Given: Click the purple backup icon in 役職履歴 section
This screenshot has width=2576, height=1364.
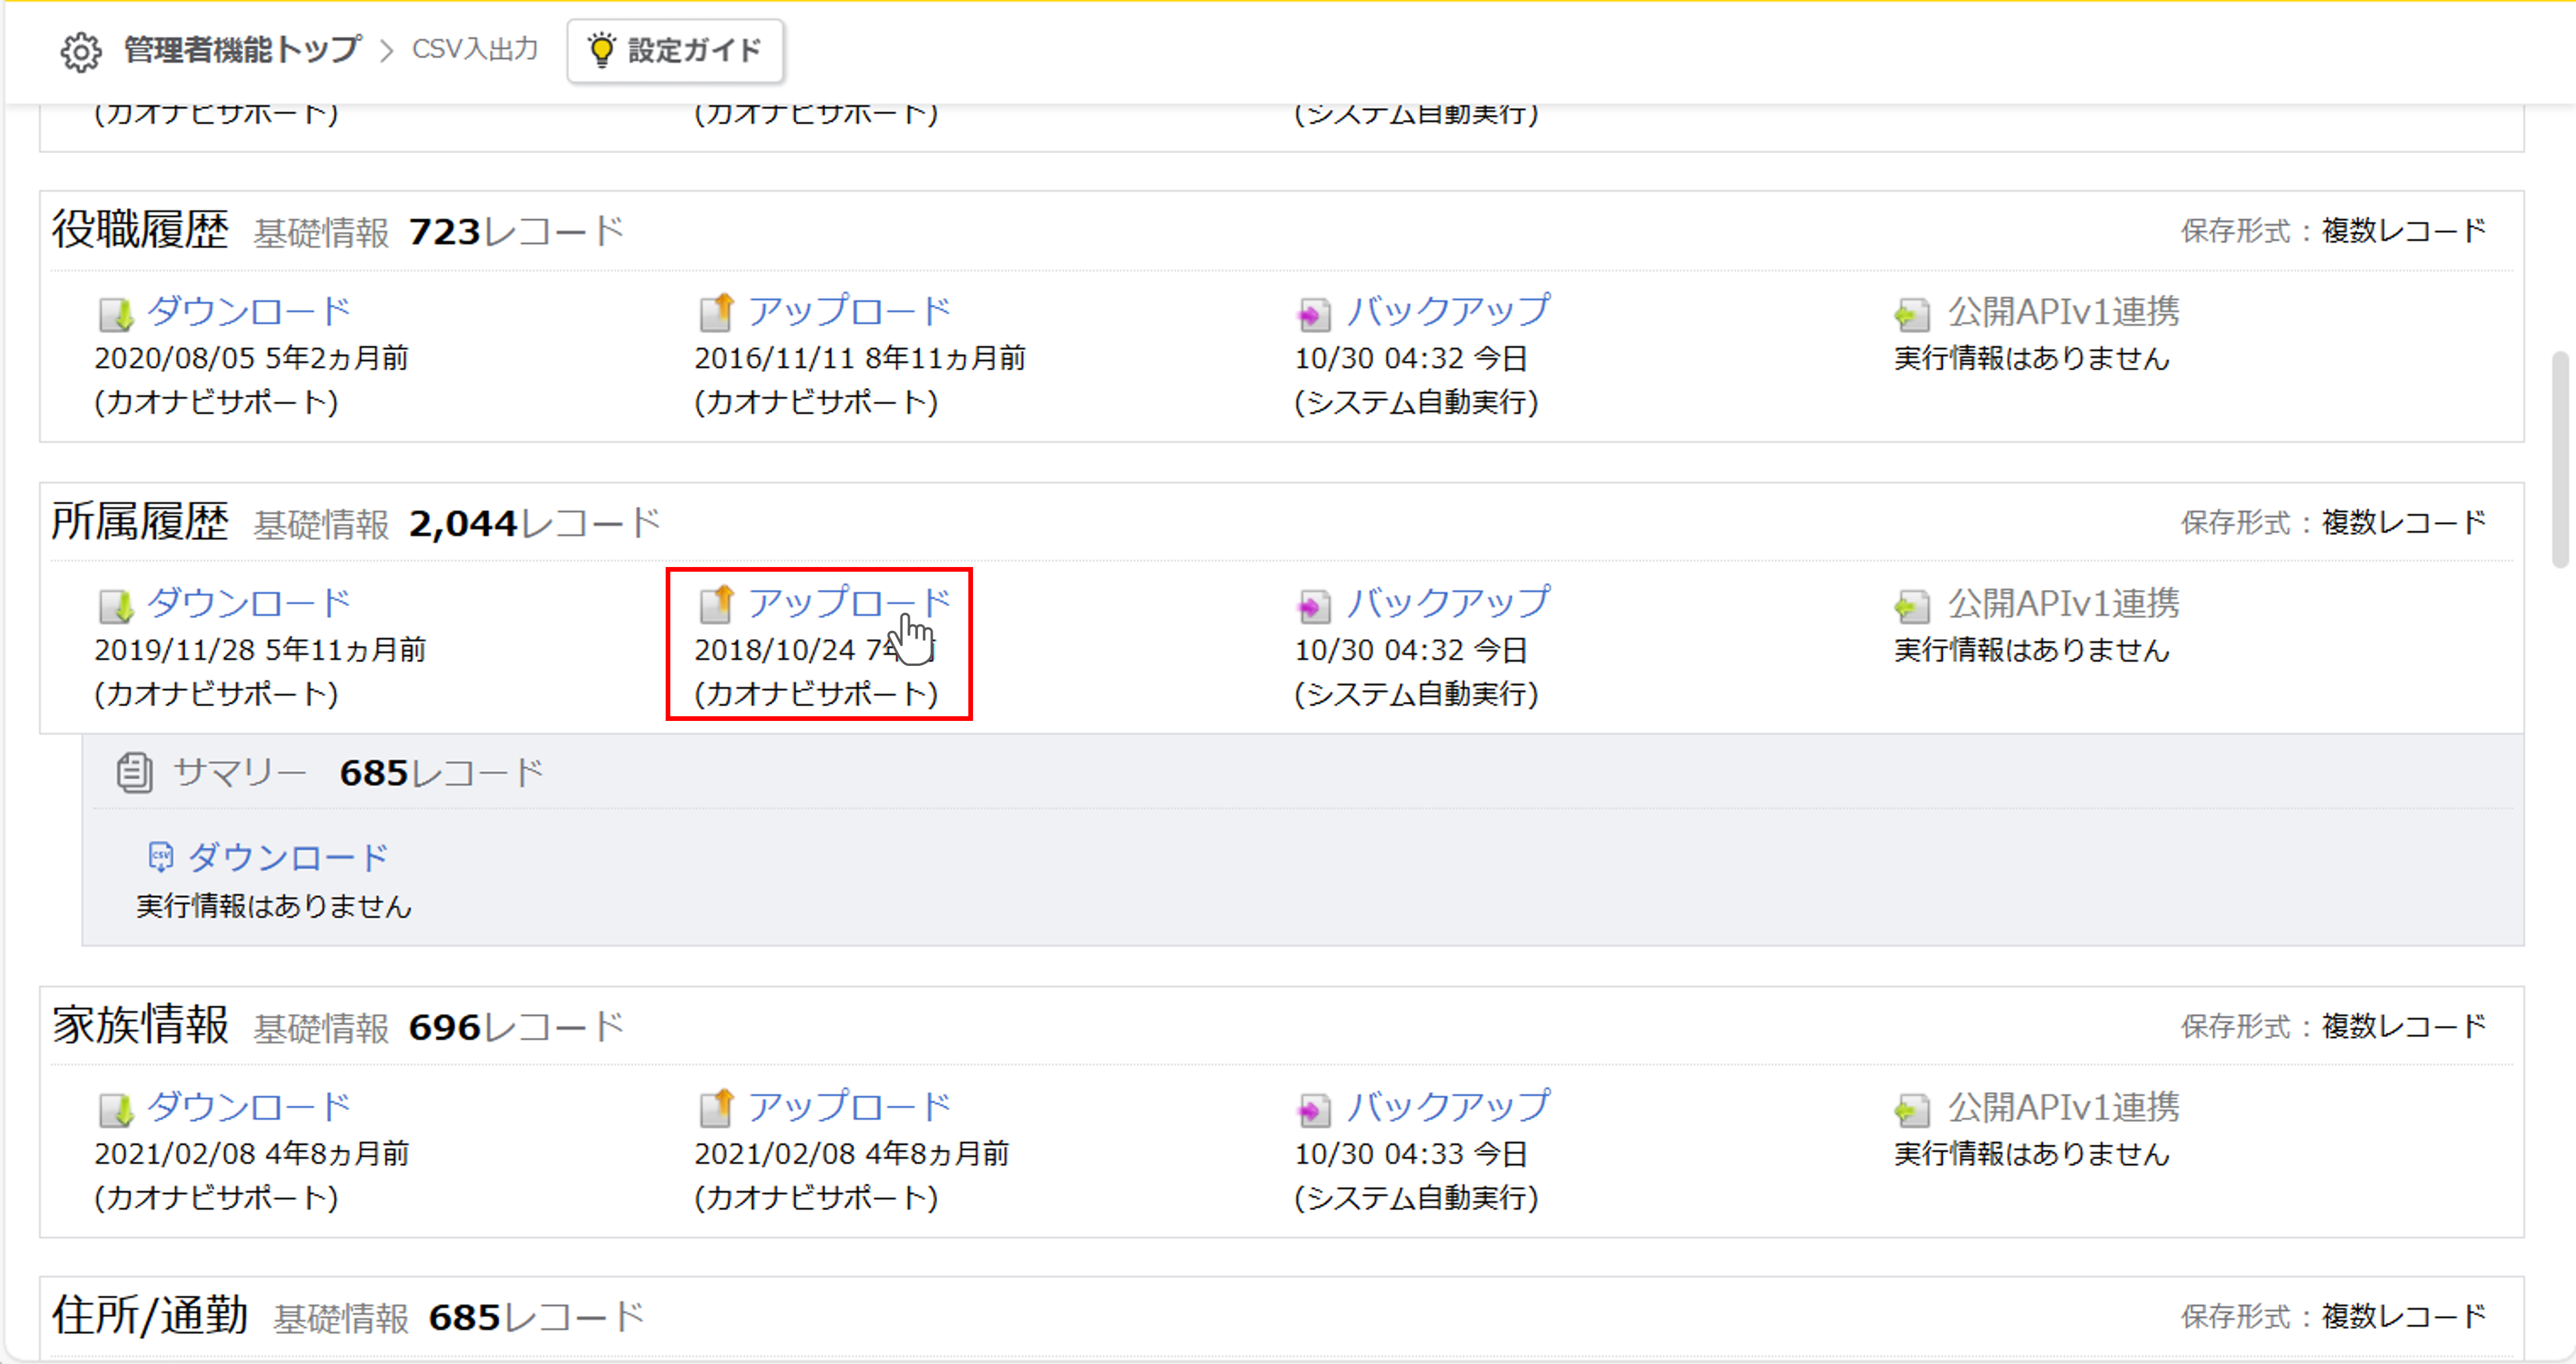Looking at the screenshot, I should pyautogui.click(x=1313, y=312).
